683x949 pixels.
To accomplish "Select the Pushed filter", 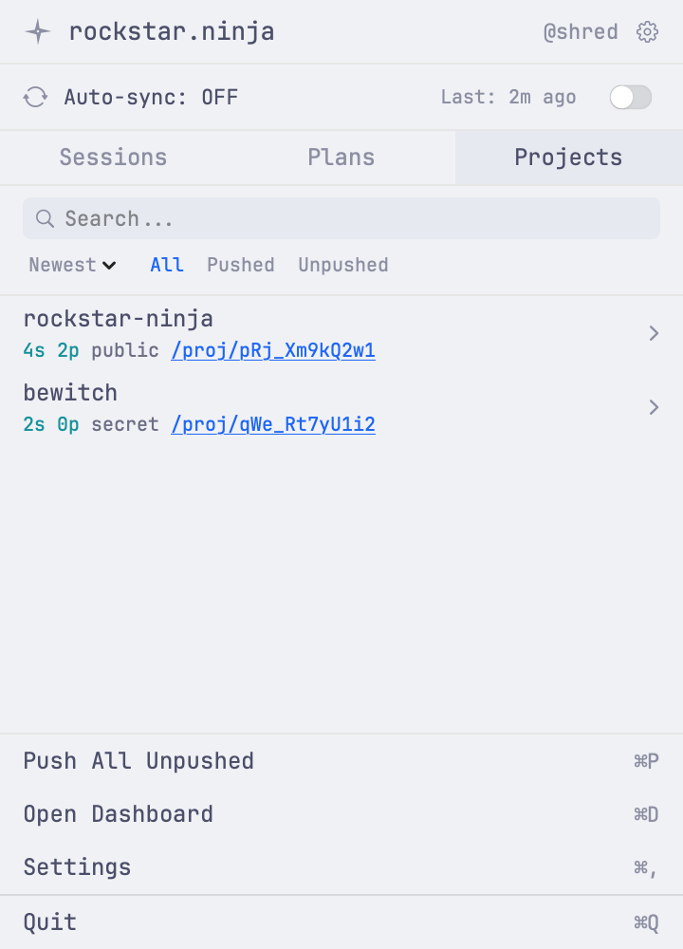I will pyautogui.click(x=240, y=265).
